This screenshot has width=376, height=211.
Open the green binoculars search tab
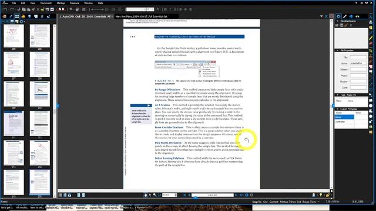[x=357, y=16]
